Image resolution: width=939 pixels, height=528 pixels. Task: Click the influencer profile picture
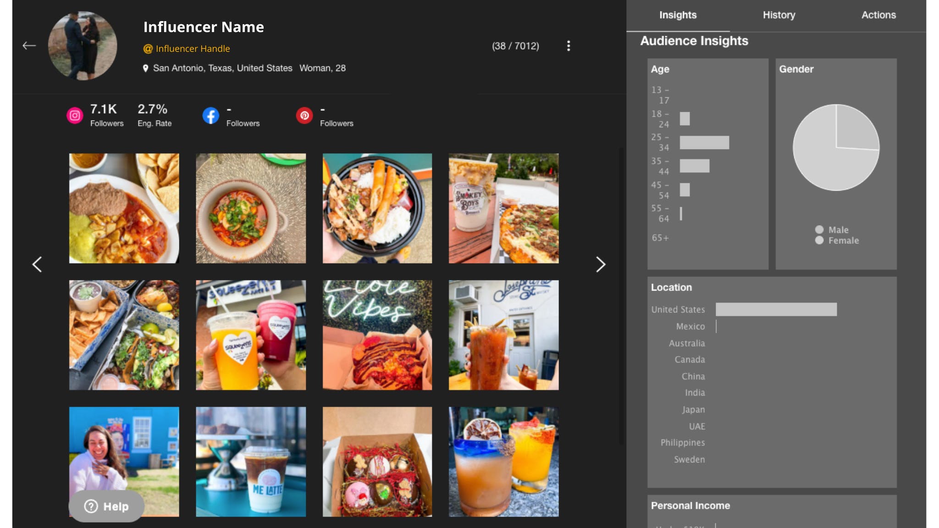click(83, 46)
